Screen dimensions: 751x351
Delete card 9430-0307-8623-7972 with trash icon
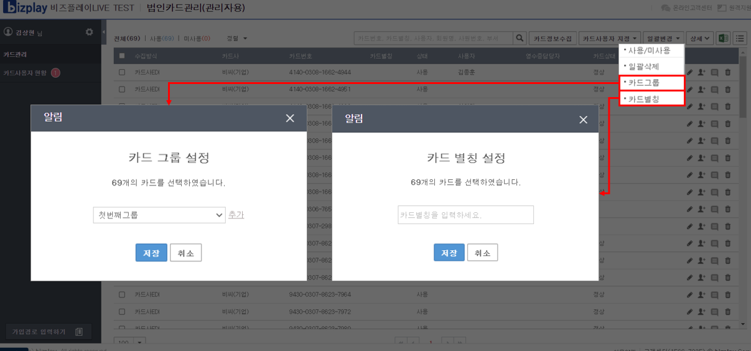tap(728, 311)
